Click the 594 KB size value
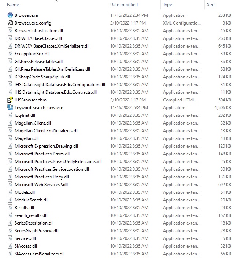248x270 pixels. click(x=225, y=100)
